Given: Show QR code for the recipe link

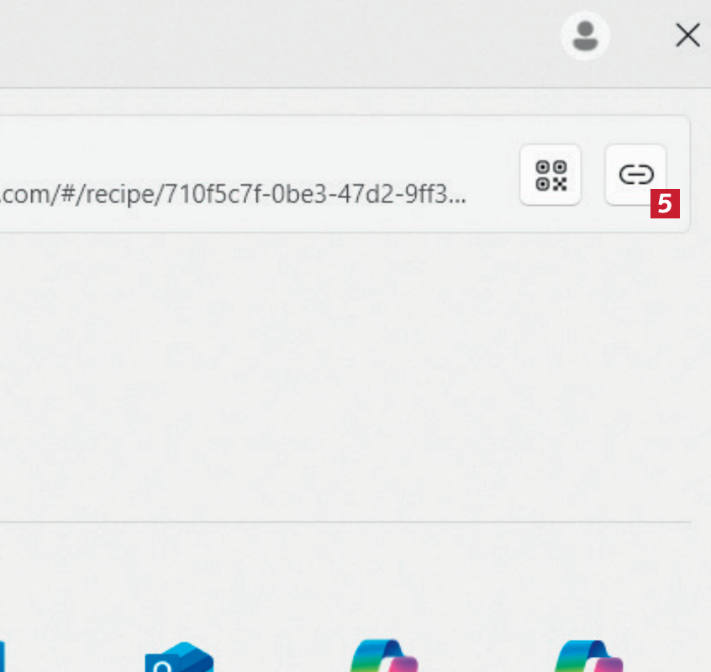Looking at the screenshot, I should (550, 175).
